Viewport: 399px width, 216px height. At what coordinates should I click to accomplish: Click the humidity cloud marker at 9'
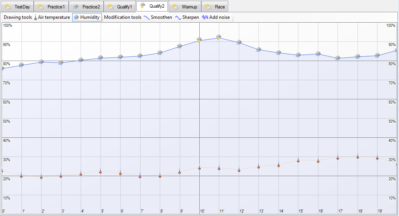tap(179, 46)
